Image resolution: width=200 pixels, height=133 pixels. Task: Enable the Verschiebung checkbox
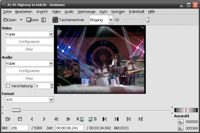point(8,86)
